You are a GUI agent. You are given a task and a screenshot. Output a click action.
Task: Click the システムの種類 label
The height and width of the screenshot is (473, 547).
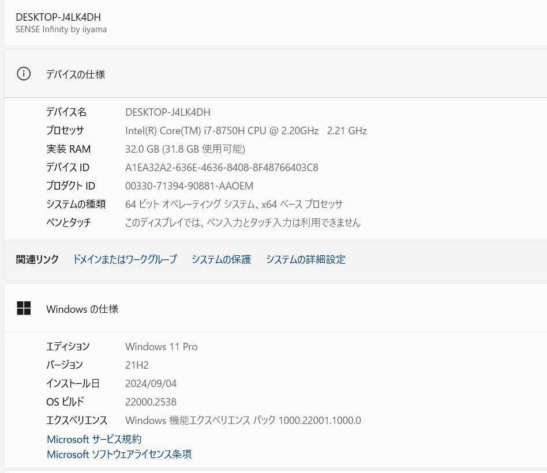[x=76, y=204]
